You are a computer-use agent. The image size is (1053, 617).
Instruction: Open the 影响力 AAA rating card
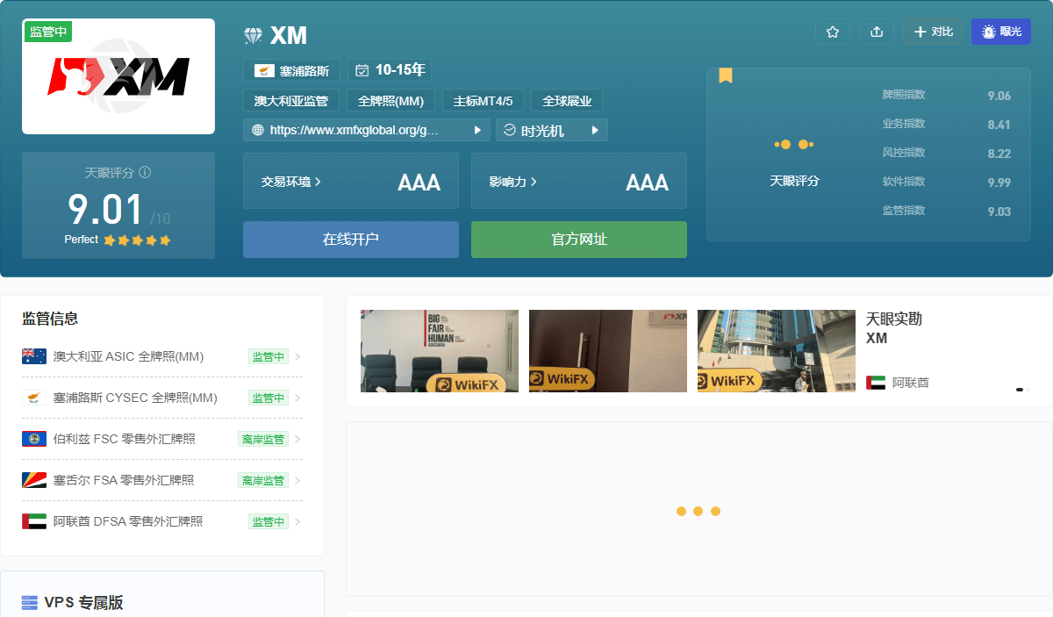(x=579, y=181)
